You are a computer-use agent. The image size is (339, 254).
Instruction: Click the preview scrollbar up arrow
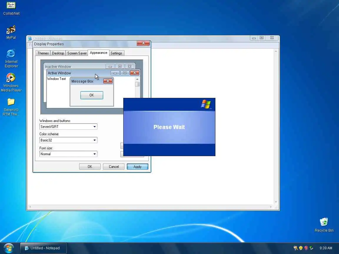point(137,79)
